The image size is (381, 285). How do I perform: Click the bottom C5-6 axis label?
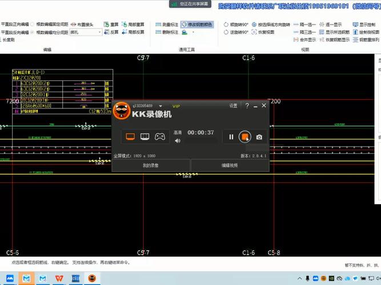(13, 253)
